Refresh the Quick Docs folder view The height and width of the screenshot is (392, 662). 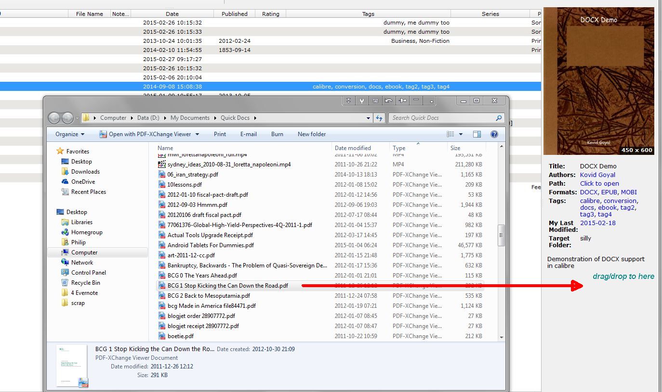(379, 118)
